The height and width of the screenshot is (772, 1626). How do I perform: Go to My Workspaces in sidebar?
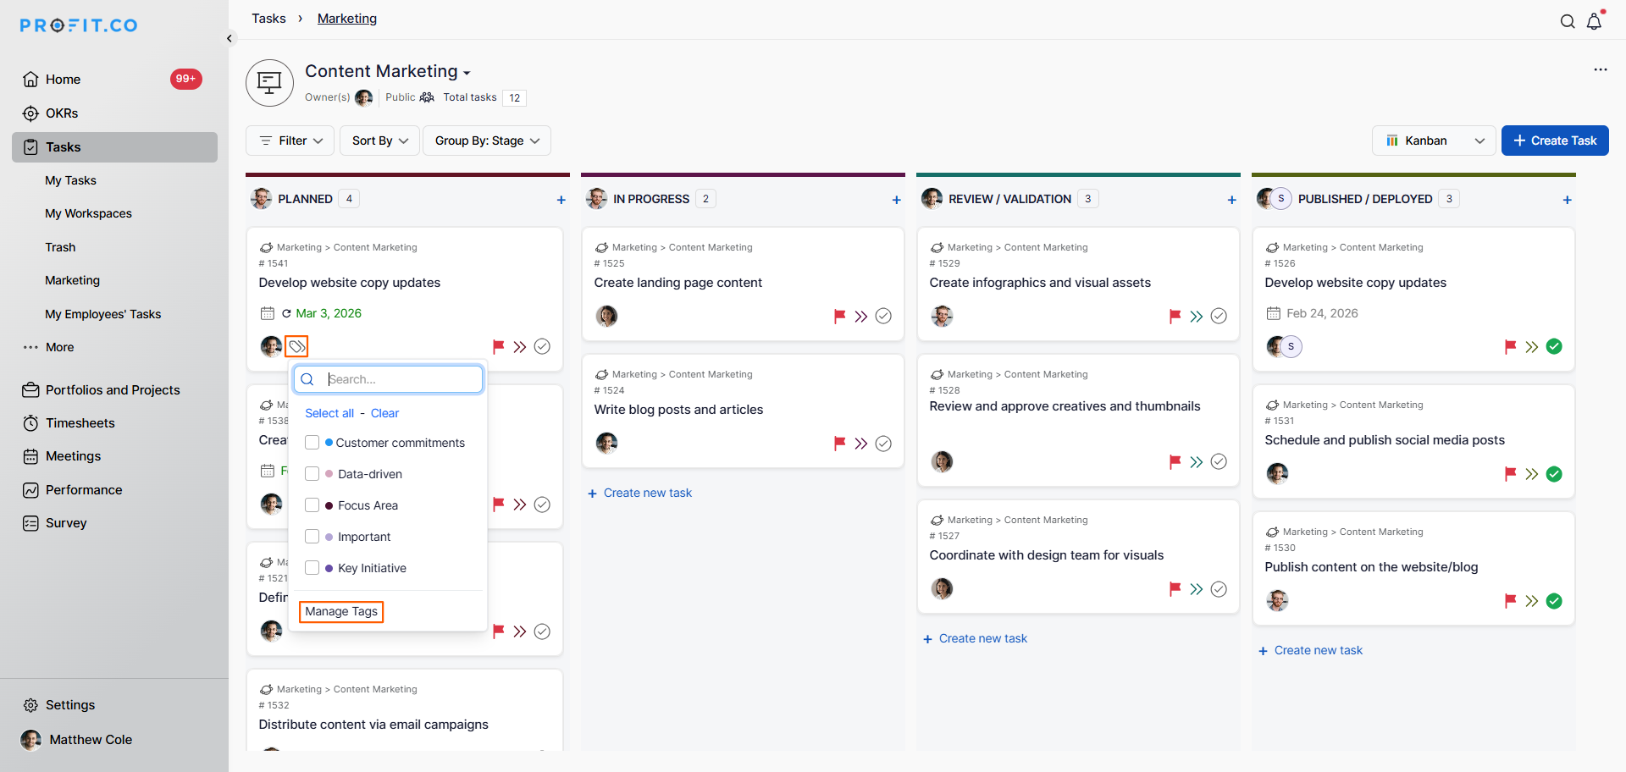point(88,213)
